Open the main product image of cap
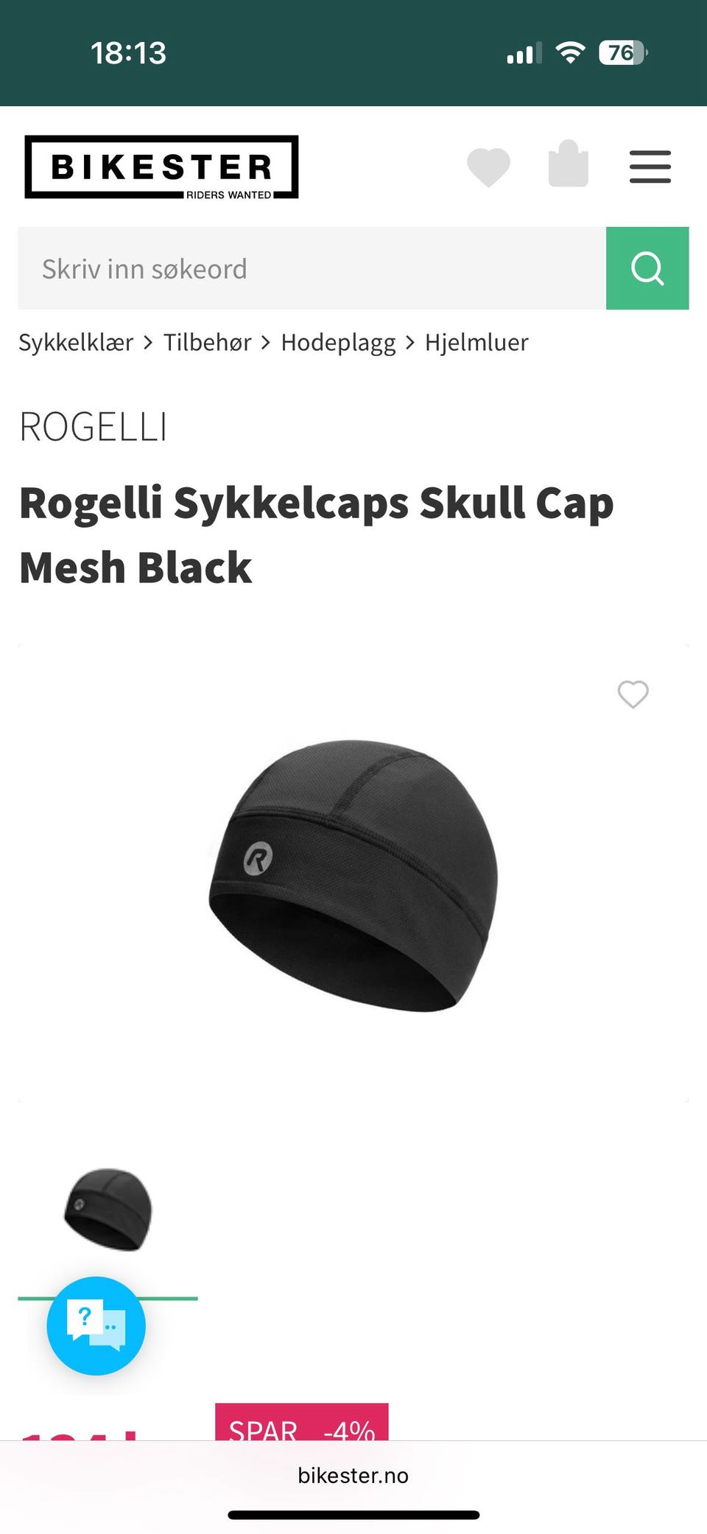This screenshot has height=1534, width=707. click(x=353, y=875)
